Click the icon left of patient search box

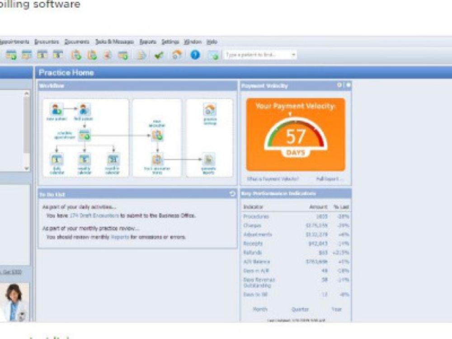pyautogui.click(x=213, y=55)
